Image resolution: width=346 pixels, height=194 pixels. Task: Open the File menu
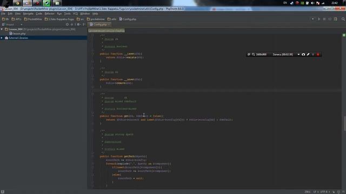(x=3, y=13)
